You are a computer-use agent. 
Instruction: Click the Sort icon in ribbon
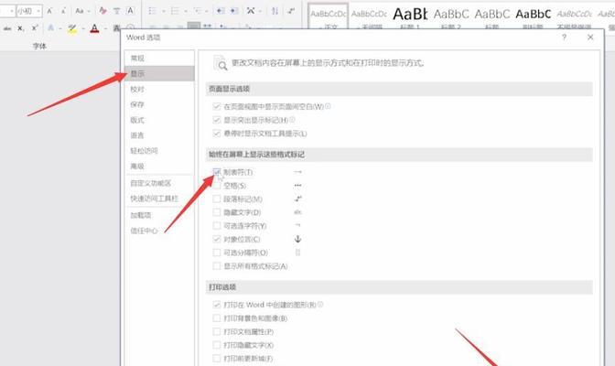coord(275,11)
